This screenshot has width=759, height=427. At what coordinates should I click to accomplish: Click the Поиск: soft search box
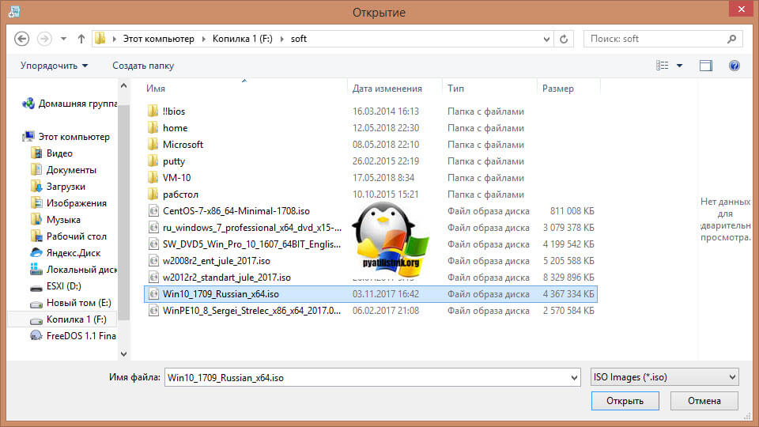tap(663, 38)
